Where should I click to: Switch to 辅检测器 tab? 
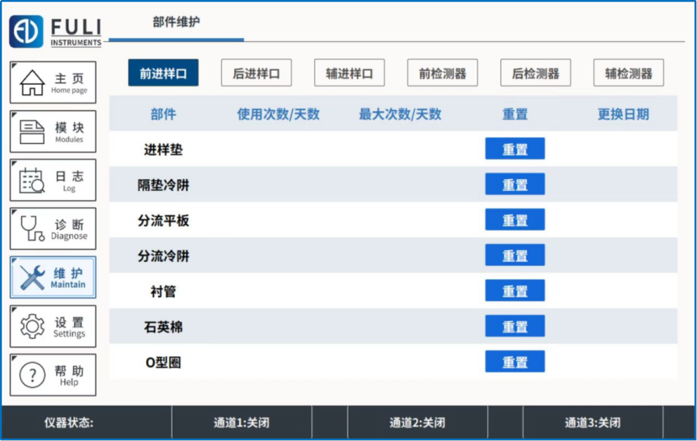[629, 73]
